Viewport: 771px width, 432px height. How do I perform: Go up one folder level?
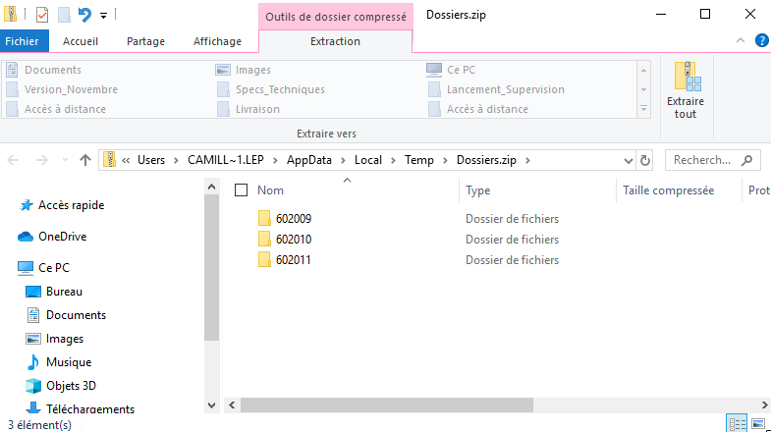tap(85, 160)
